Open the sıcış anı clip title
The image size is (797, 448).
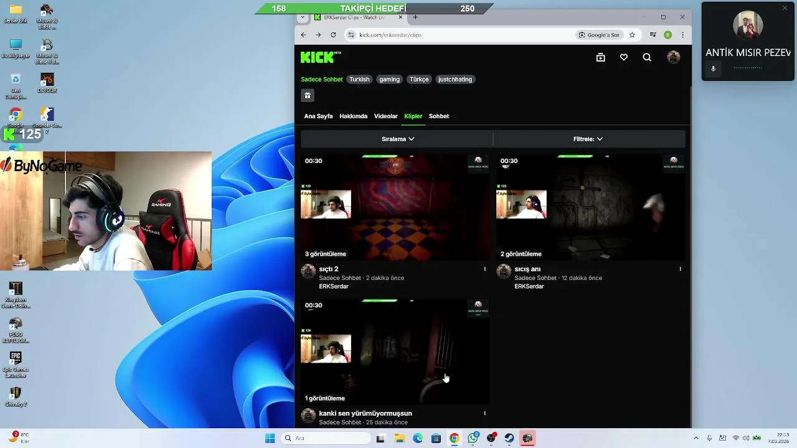(x=527, y=269)
